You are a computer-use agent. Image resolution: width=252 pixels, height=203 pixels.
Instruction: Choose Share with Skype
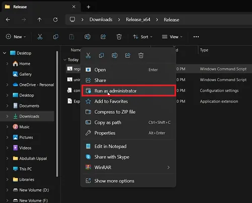click(x=128, y=157)
